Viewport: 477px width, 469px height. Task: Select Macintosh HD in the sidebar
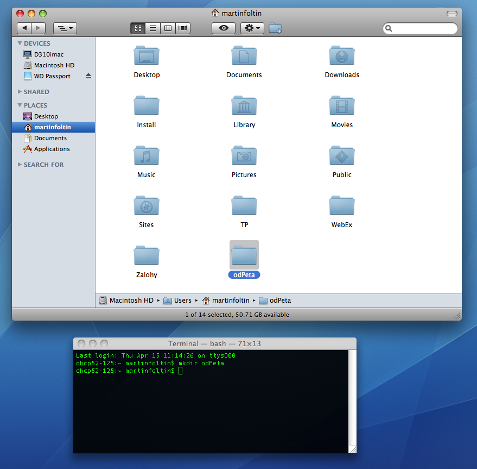[54, 65]
